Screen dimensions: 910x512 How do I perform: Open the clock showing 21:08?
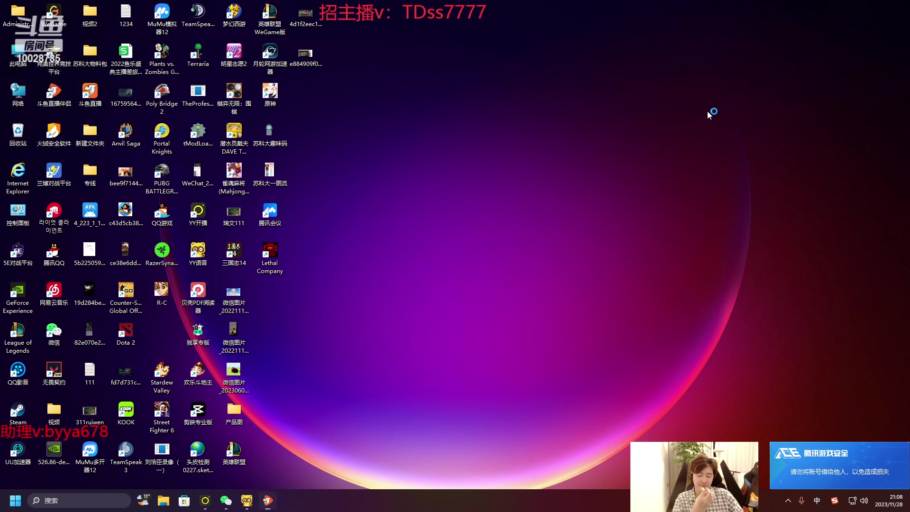pos(889,501)
